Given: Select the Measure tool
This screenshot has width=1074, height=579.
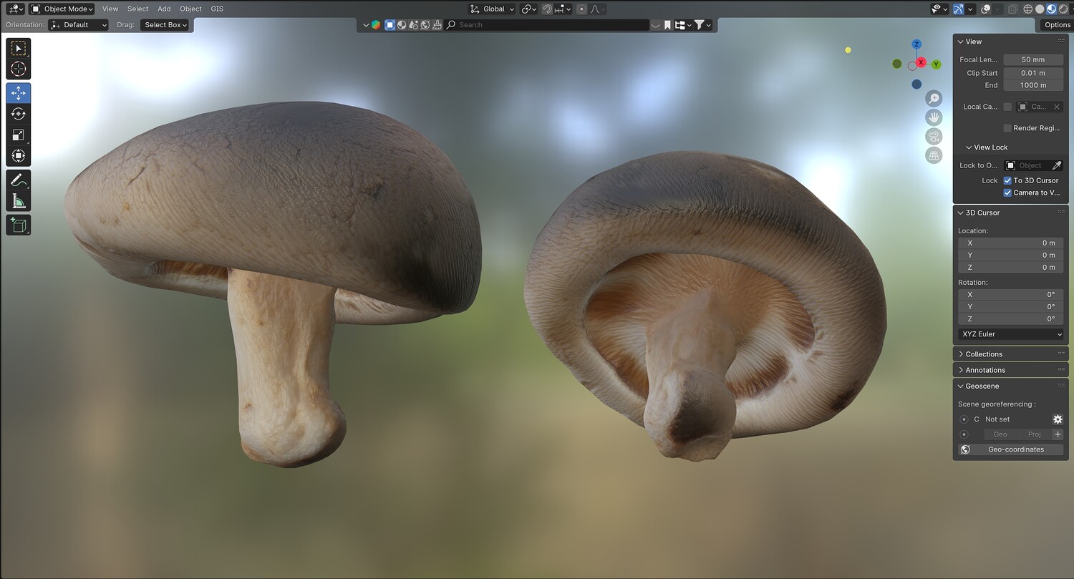Looking at the screenshot, I should point(19,201).
